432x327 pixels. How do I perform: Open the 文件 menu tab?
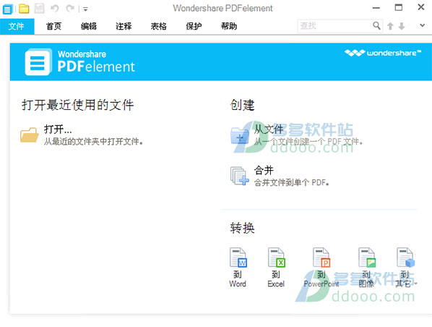click(x=17, y=27)
